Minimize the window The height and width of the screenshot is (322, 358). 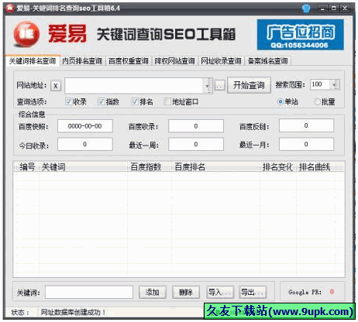[x=322, y=9]
